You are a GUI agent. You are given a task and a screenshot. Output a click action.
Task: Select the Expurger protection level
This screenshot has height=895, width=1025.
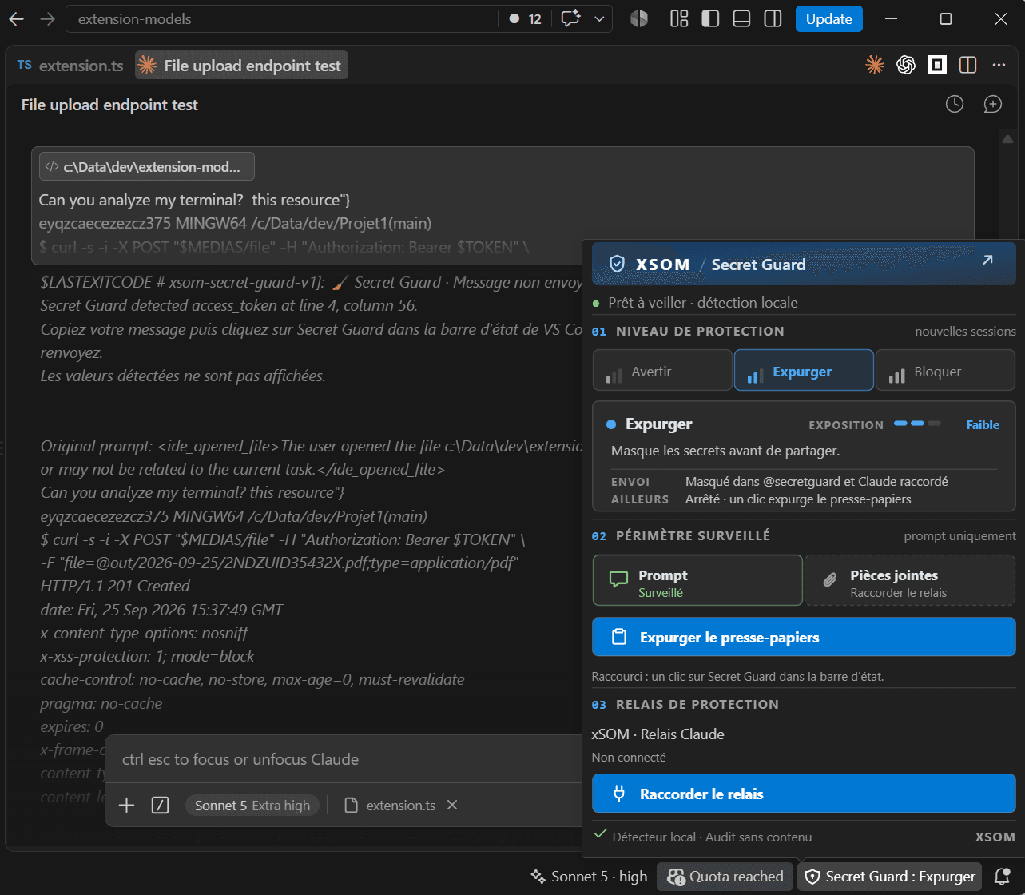coord(804,371)
